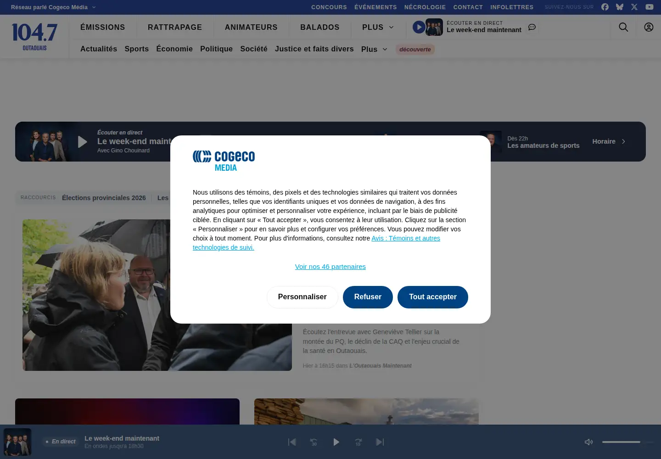Screen dimensions: 661x459
Task: Play live stream from header play icon
Action: (x=419, y=27)
